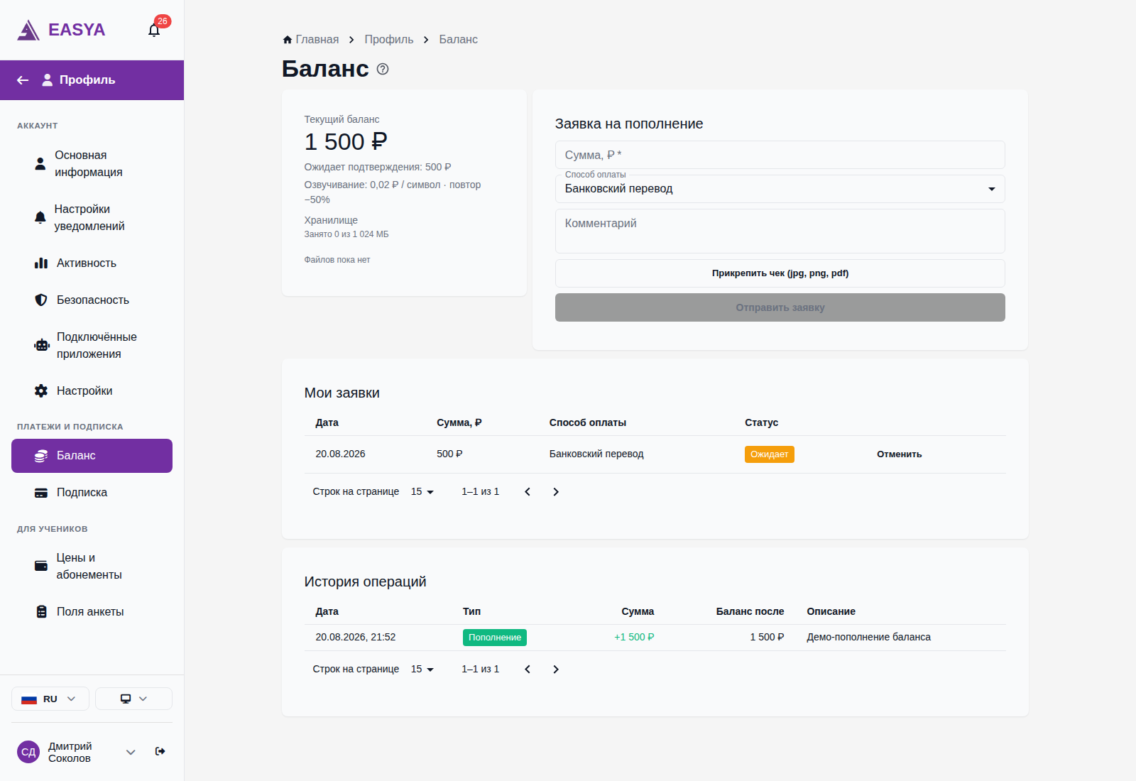Open the Способ оплаты dropdown
Image resolution: width=1136 pixels, height=781 pixels.
[x=780, y=189]
